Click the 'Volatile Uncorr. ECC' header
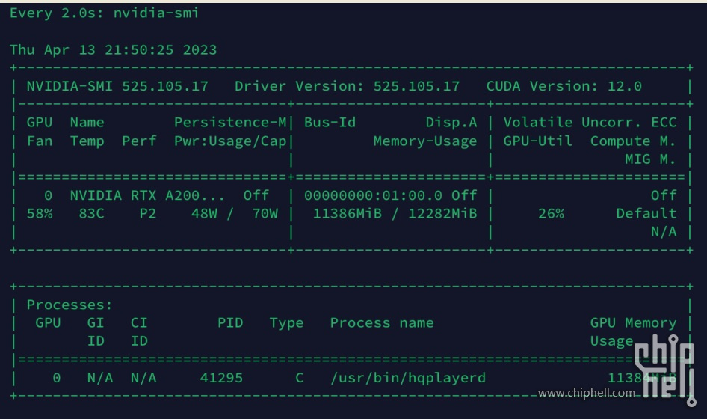The height and width of the screenshot is (419, 707). (590, 123)
